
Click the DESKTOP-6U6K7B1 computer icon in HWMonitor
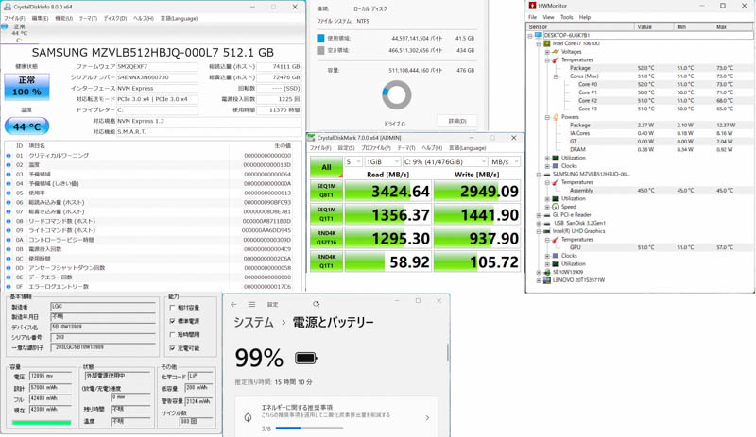539,35
